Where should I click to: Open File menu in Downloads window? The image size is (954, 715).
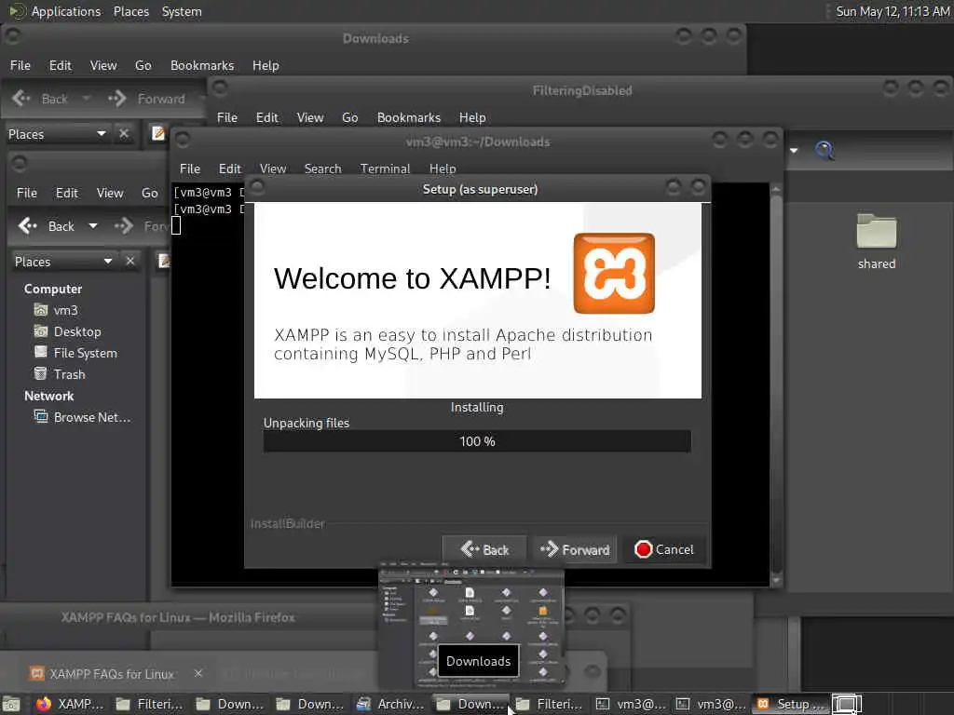click(20, 66)
